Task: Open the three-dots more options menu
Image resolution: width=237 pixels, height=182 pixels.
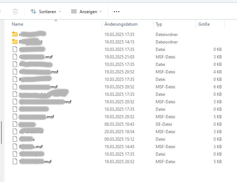Action: [116, 11]
